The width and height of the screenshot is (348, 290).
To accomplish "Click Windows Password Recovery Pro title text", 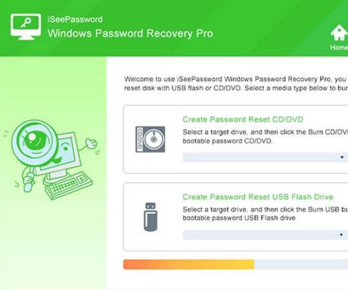I will tap(130, 34).
